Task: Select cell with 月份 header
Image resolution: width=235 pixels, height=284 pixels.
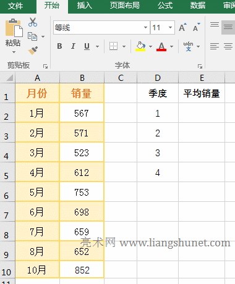Action: [37, 93]
